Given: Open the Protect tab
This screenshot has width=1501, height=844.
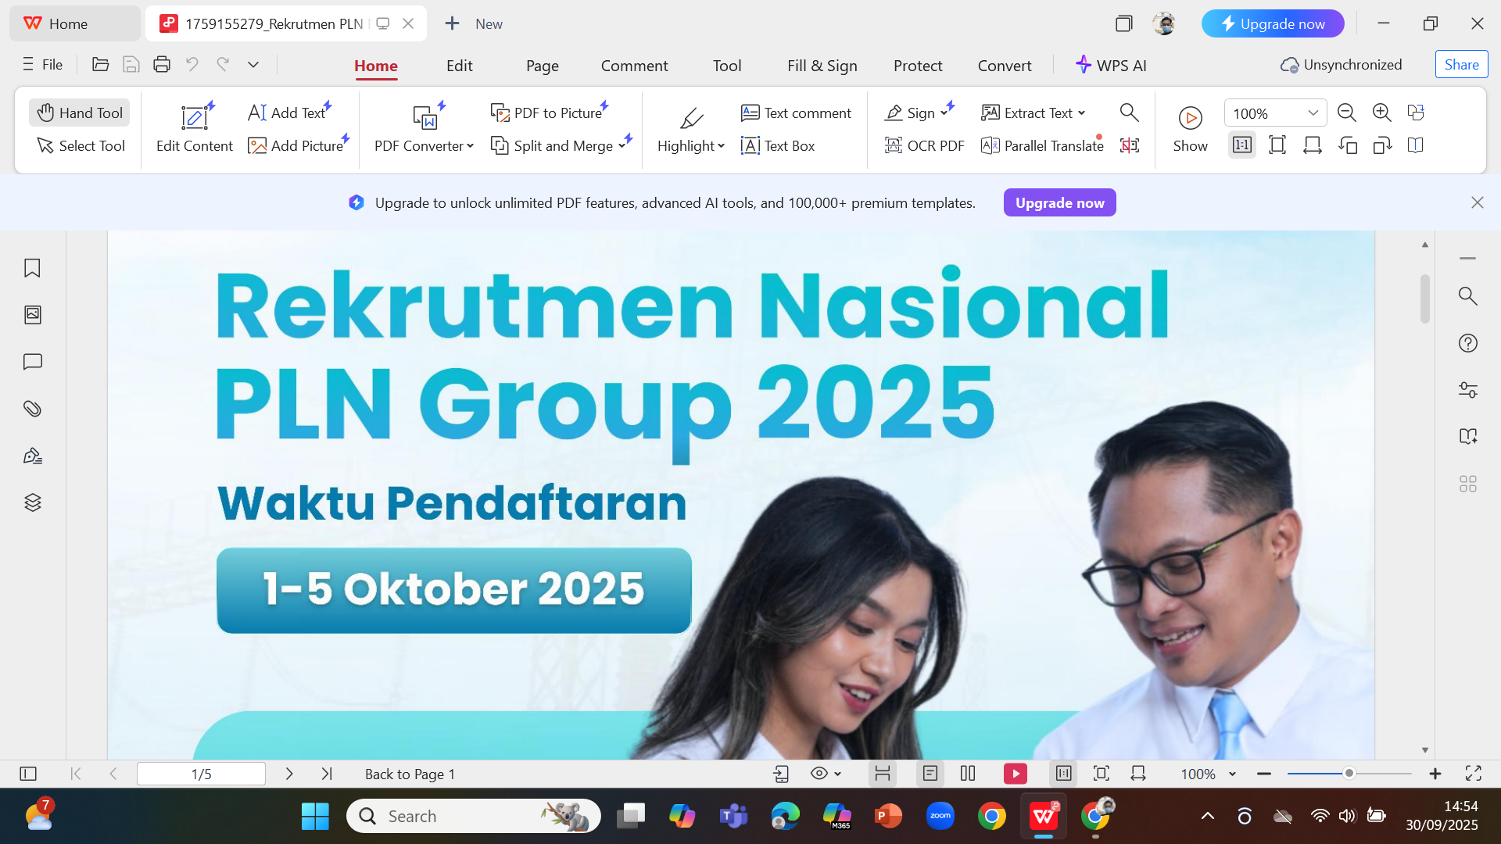Looking at the screenshot, I should pyautogui.click(x=917, y=66).
